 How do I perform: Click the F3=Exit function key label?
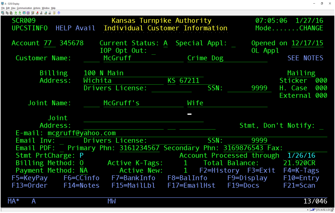tap(261, 170)
